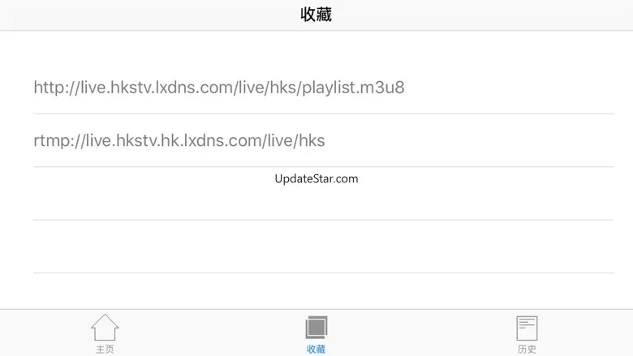
Task: Tap blank area right of the rtmp URL
Action: click(x=468, y=140)
